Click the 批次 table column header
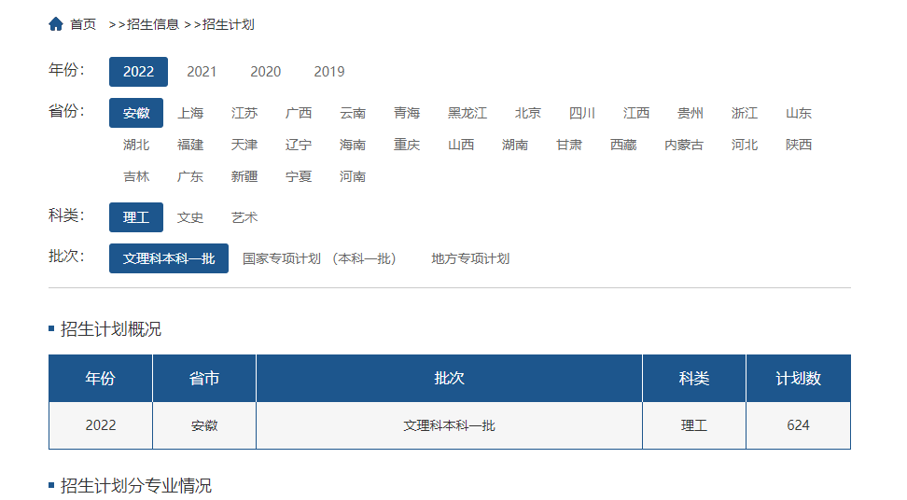The image size is (907, 500). [x=450, y=379]
